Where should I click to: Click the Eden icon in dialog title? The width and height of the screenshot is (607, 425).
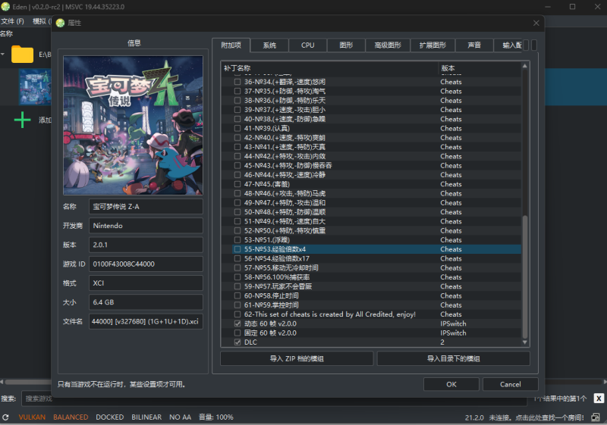[x=60, y=23]
